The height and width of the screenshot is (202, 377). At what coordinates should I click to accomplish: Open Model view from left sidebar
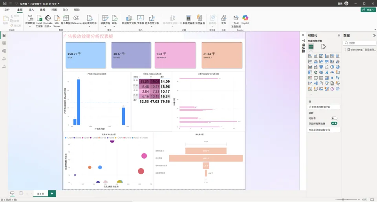click(4, 51)
